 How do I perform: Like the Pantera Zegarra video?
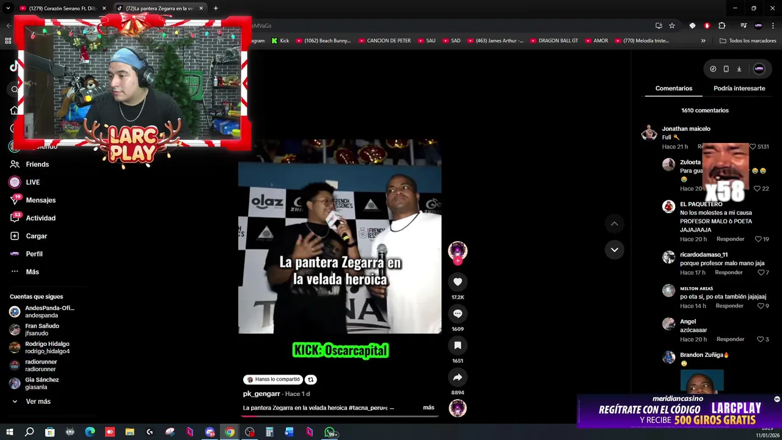point(458,282)
